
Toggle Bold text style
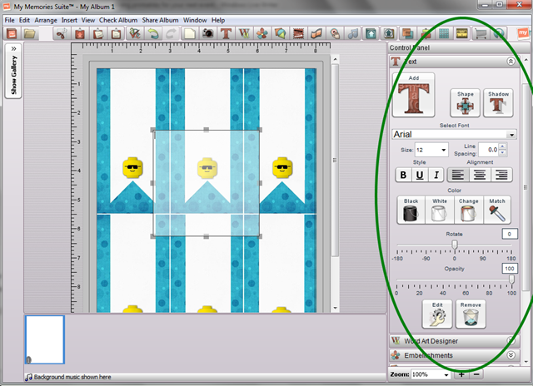coord(403,176)
